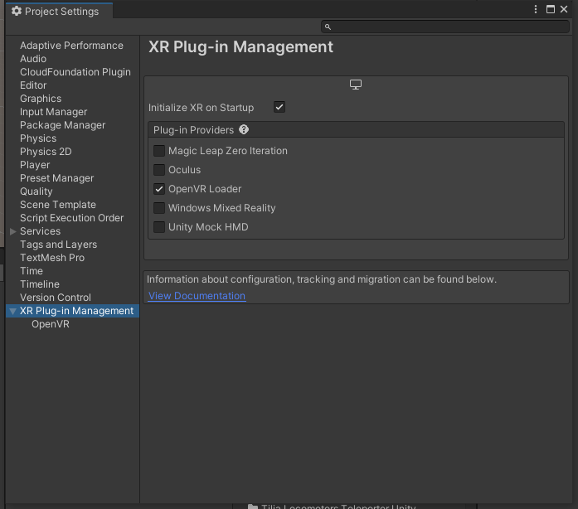The image size is (578, 509).
Task: Open Script Execution Order settings
Action: tap(72, 218)
